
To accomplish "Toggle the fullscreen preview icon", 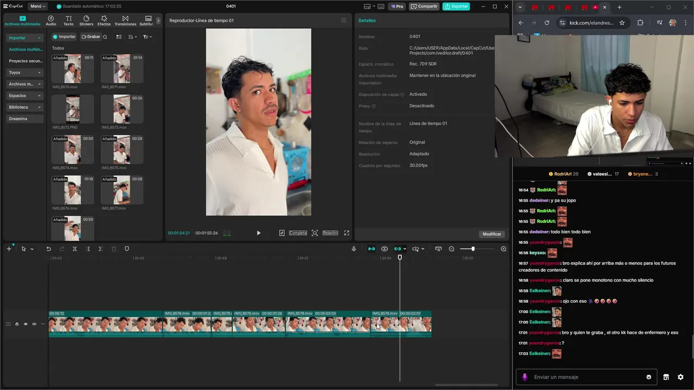I will coord(346,233).
